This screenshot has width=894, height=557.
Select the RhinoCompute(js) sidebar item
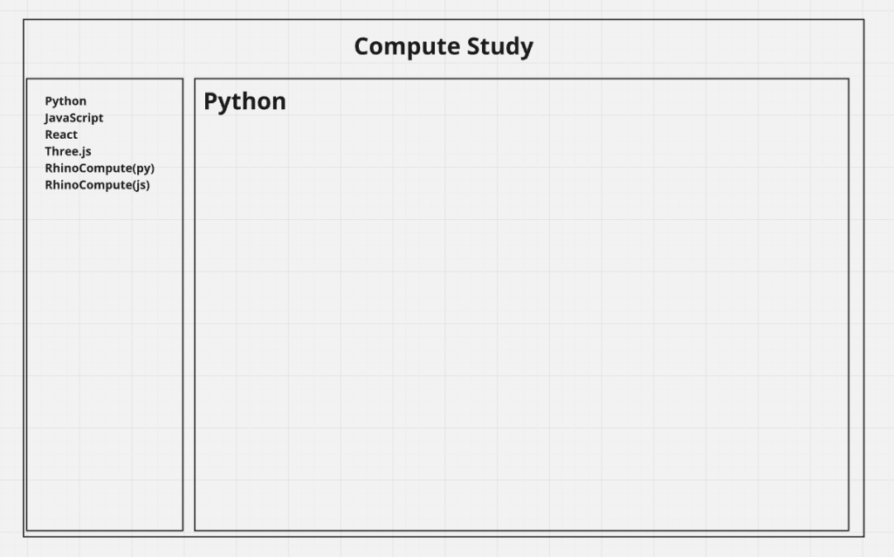click(x=97, y=184)
